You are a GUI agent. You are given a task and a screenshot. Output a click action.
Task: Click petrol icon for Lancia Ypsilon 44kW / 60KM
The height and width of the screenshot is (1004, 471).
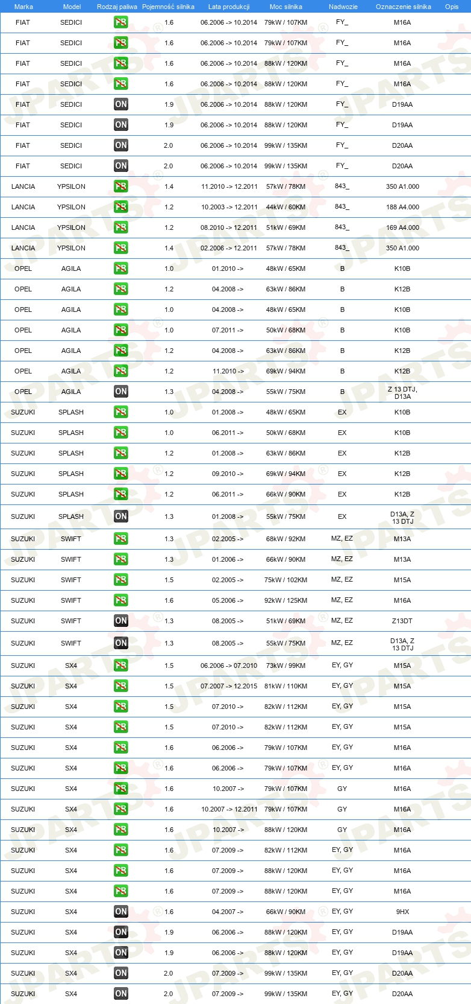point(121,207)
